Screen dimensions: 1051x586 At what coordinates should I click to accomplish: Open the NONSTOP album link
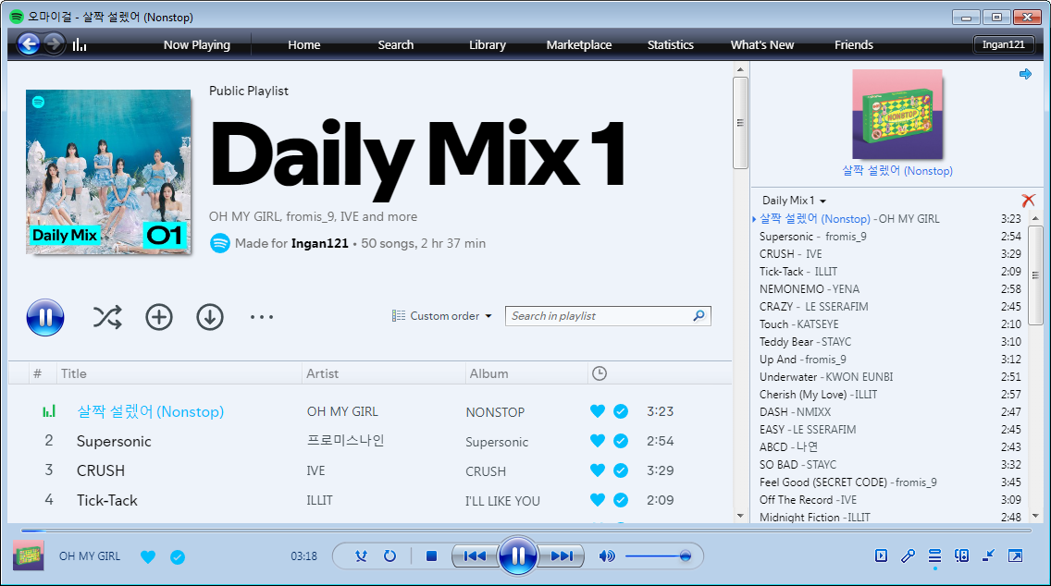tap(495, 412)
